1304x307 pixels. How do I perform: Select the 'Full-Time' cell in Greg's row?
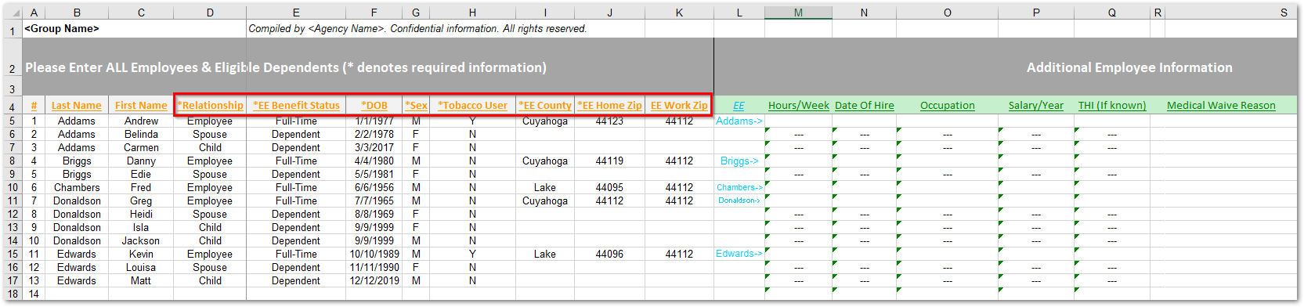point(296,200)
